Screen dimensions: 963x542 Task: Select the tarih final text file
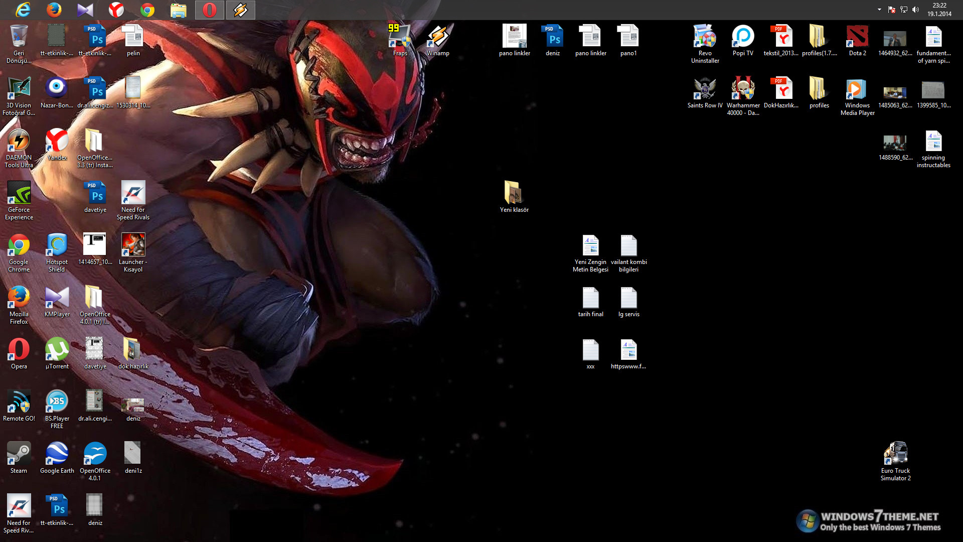(590, 302)
